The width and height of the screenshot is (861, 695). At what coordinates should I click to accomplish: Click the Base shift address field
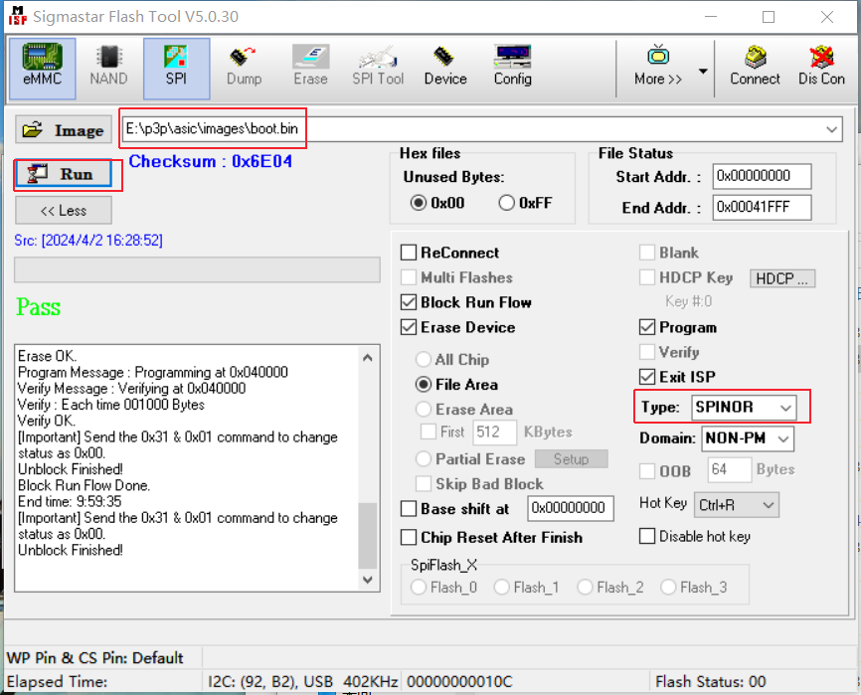pos(571,508)
